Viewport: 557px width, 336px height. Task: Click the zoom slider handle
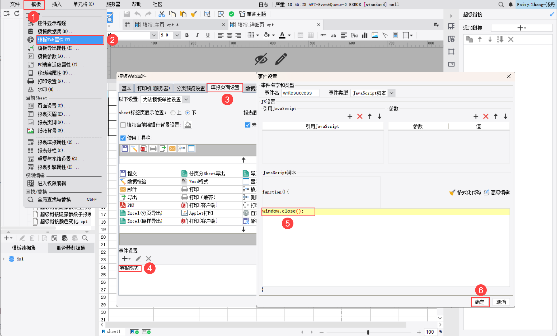(x=368, y=332)
